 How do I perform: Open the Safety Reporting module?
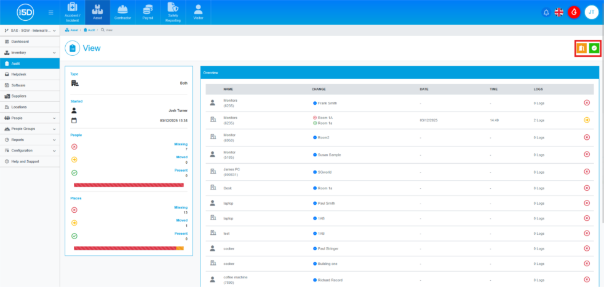tap(173, 12)
